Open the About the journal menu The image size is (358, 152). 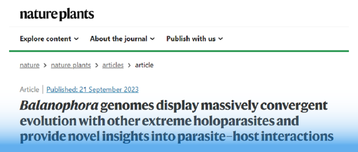coord(122,39)
